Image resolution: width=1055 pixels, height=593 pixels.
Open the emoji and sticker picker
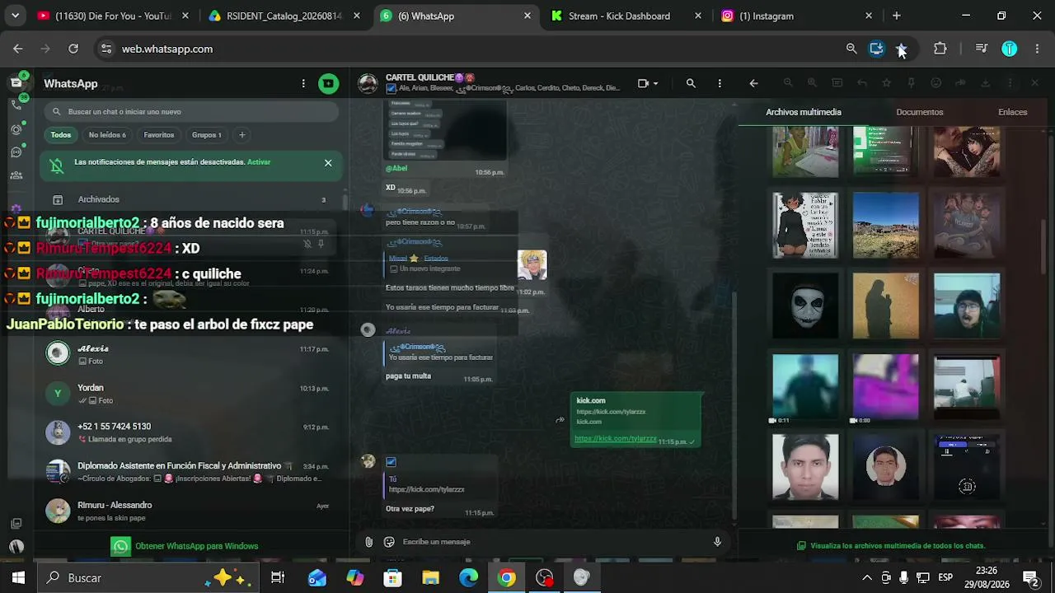coord(389,542)
